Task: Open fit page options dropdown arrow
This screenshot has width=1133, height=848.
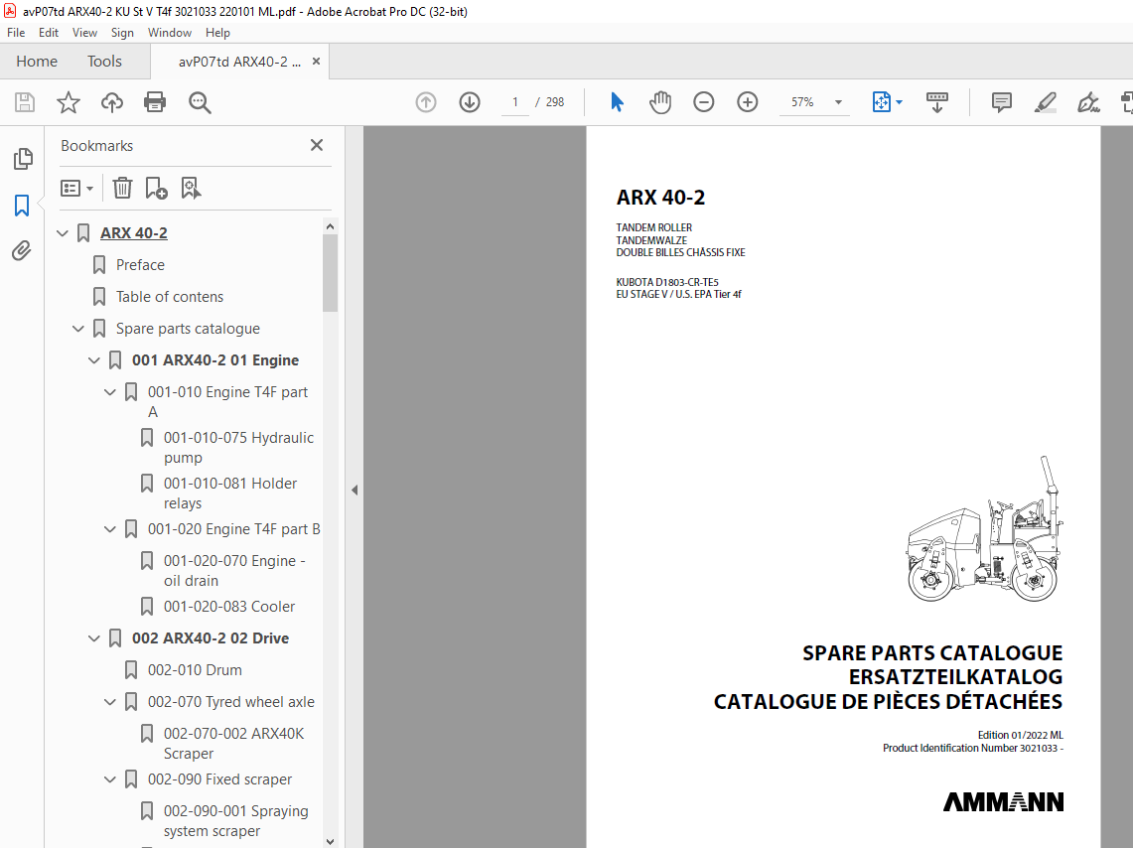Action: pos(900,102)
